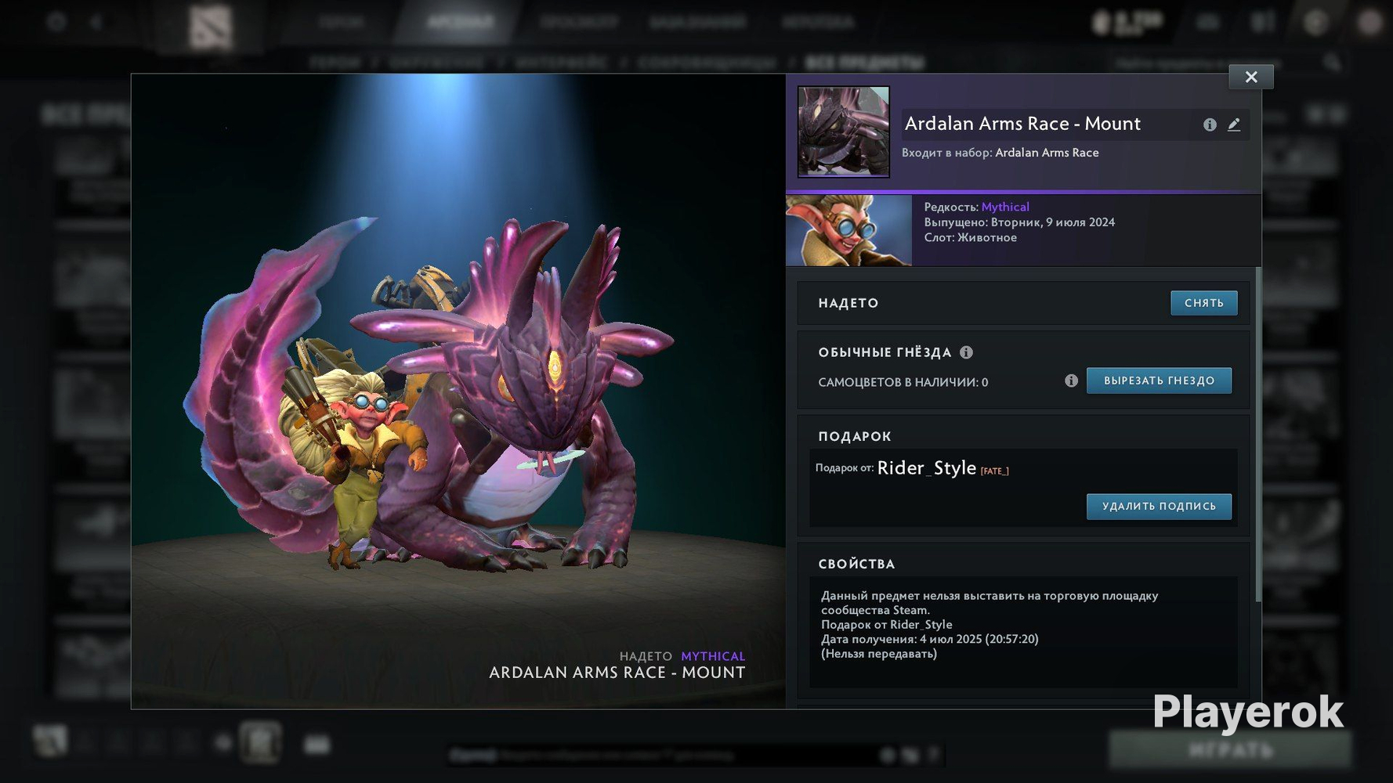Click the 'Слот: Животное' line
Image resolution: width=1393 pixels, height=783 pixels.
pos(970,237)
